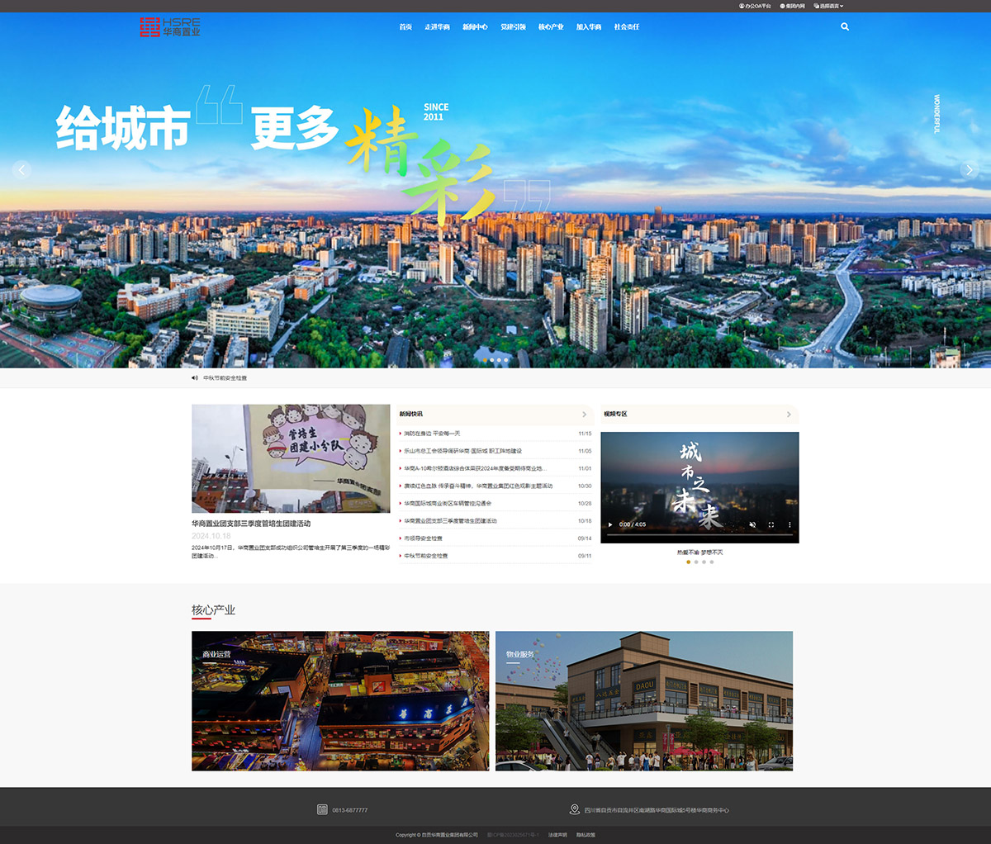Open the 物业服务 industry card

click(x=644, y=701)
